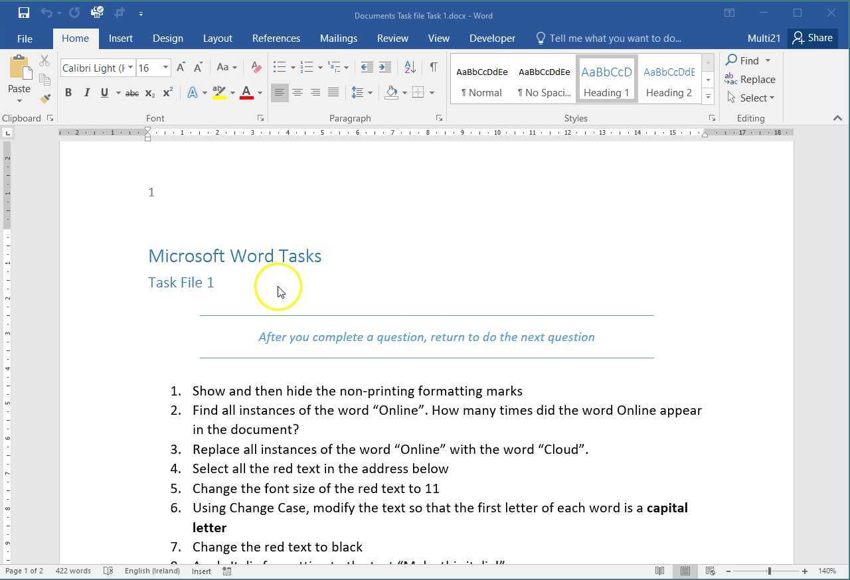850x580 pixels.
Task: Switch to Read Mode view in status bar
Action: [660, 571]
